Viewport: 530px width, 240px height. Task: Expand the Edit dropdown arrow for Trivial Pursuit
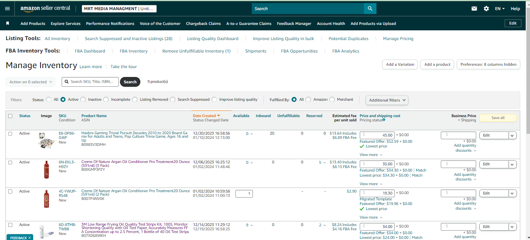pyautogui.click(x=513, y=135)
